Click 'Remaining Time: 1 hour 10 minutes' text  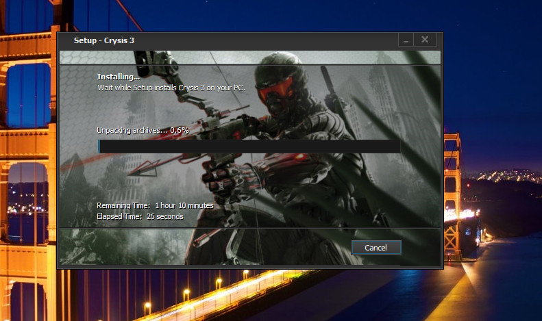pos(156,205)
